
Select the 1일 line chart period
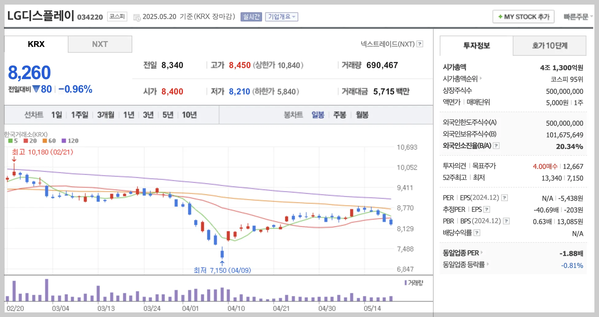[56, 115]
